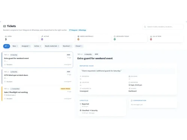Click the location pin icon on the Extra guard card

tap(5, 61)
